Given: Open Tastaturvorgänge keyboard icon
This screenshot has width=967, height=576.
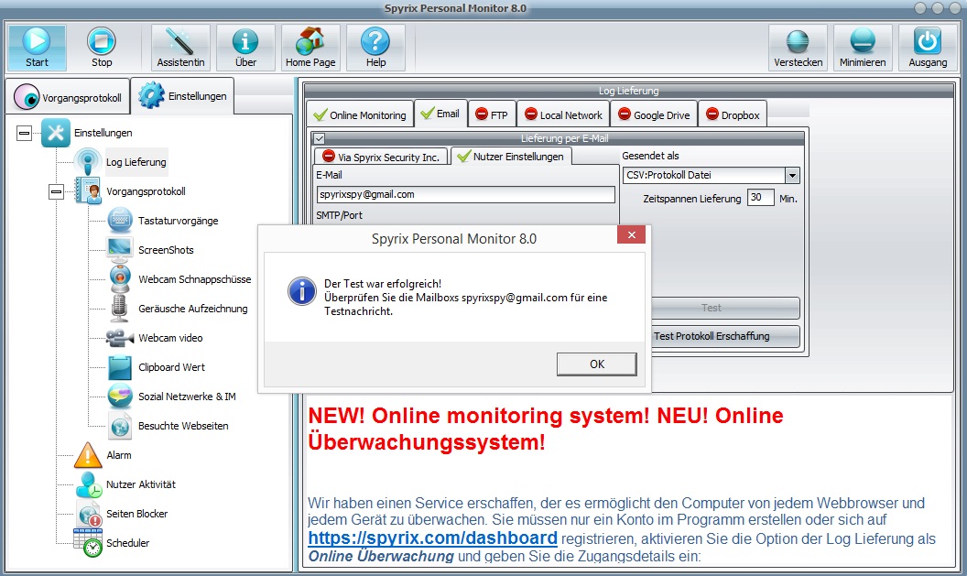Looking at the screenshot, I should point(120,220).
